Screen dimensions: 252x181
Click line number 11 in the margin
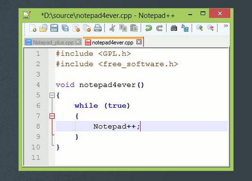36,157
